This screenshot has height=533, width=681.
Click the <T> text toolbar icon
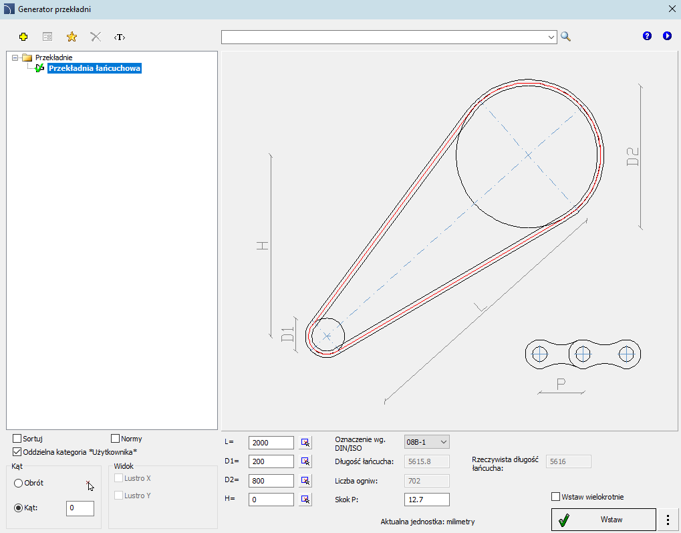point(120,37)
